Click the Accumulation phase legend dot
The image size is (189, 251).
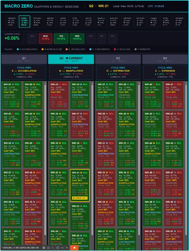point(18,49)
